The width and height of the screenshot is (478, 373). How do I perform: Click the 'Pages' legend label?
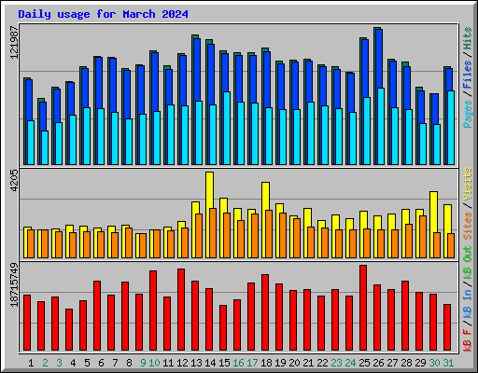[x=468, y=114]
